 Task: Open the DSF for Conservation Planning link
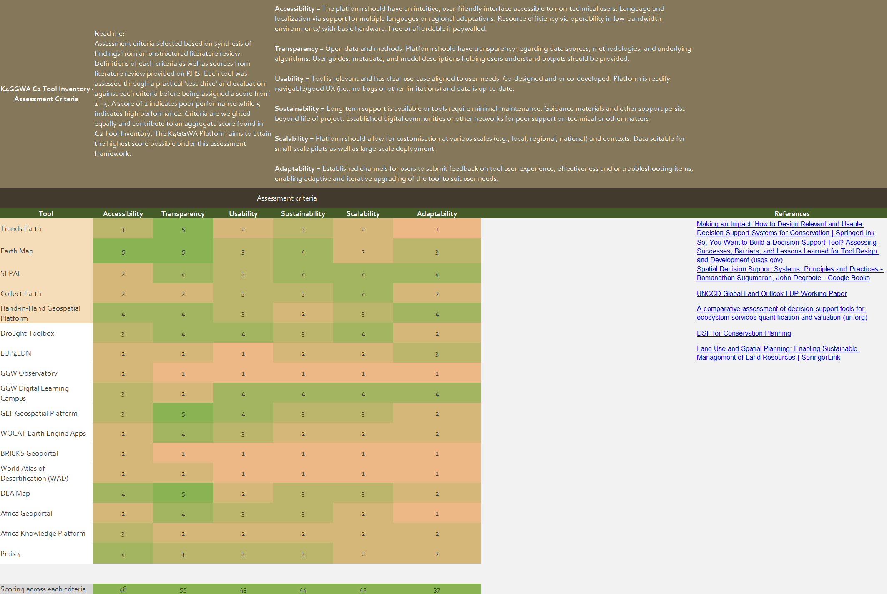[x=744, y=333]
